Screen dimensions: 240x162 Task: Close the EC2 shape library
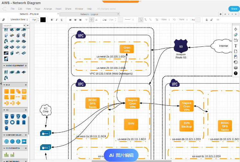[26, 85]
